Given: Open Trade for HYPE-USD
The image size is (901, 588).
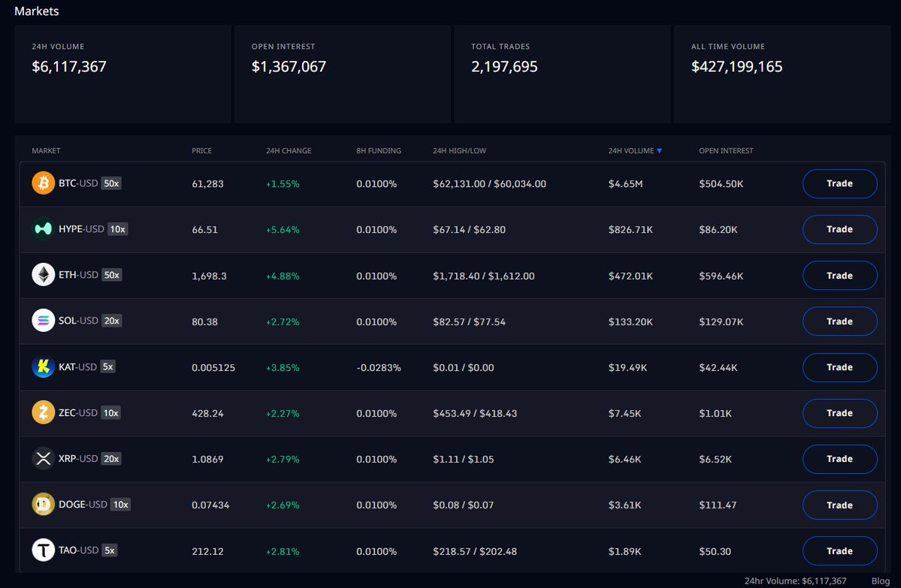Looking at the screenshot, I should pos(839,230).
